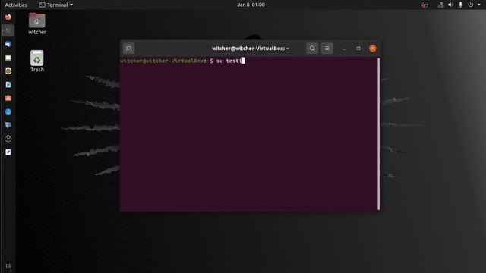Click the microphone icon in top bar
486x273 pixels.
tap(461, 5)
